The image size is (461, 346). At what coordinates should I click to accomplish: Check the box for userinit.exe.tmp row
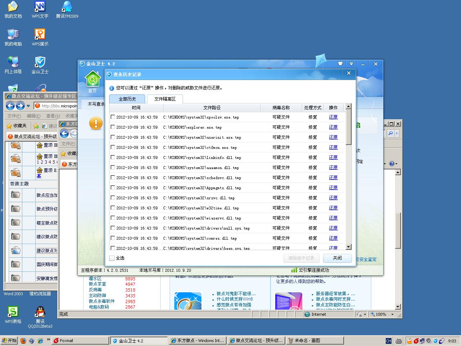coord(113,137)
